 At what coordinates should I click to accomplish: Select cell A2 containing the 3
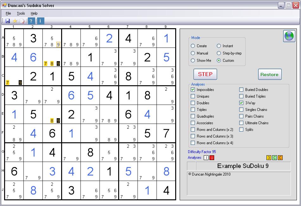click(x=33, y=38)
